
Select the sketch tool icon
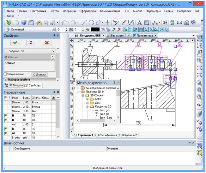[x=131, y=23]
